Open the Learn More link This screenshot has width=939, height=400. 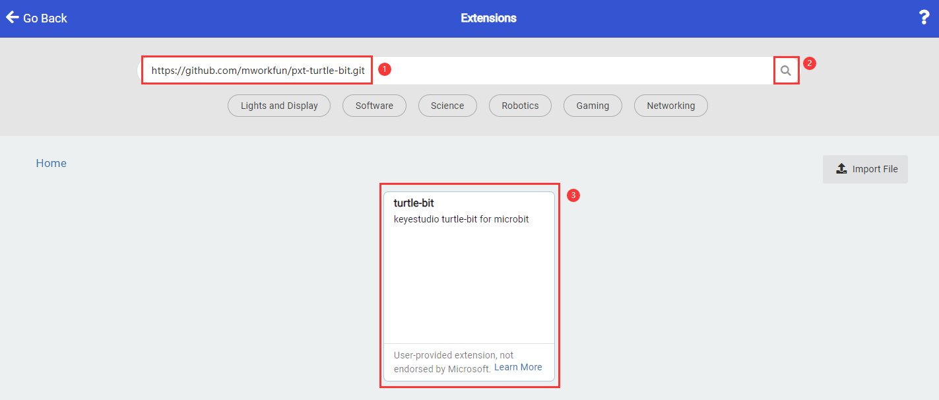[x=518, y=367]
